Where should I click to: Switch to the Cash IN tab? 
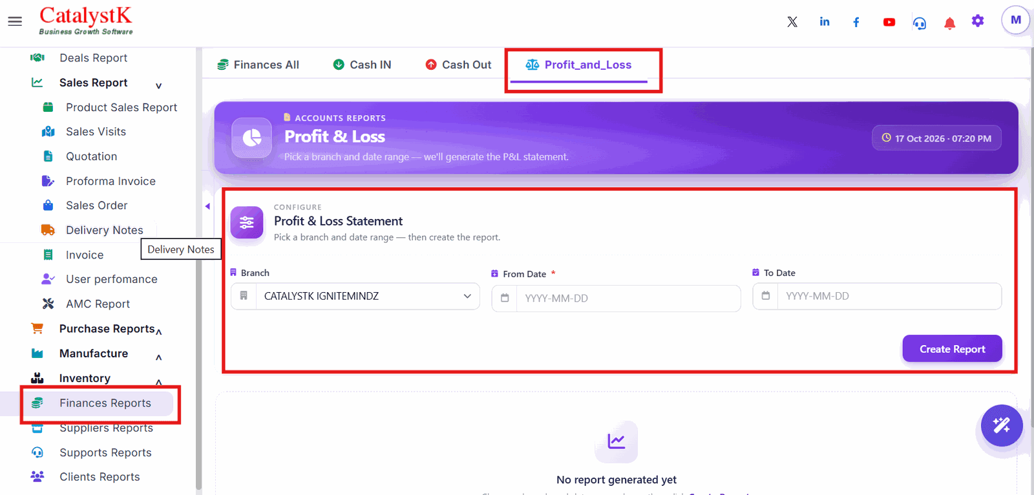pos(362,65)
